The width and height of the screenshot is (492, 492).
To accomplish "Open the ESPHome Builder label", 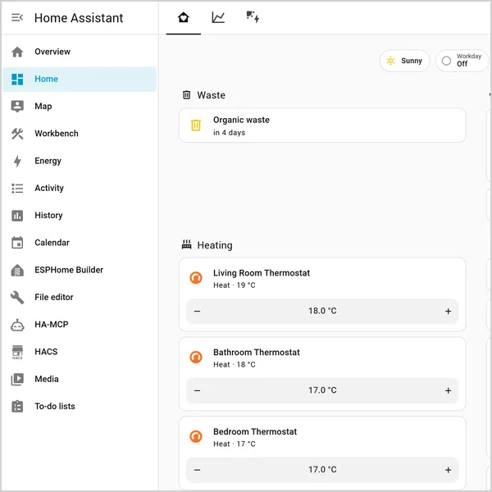I will 69,270.
